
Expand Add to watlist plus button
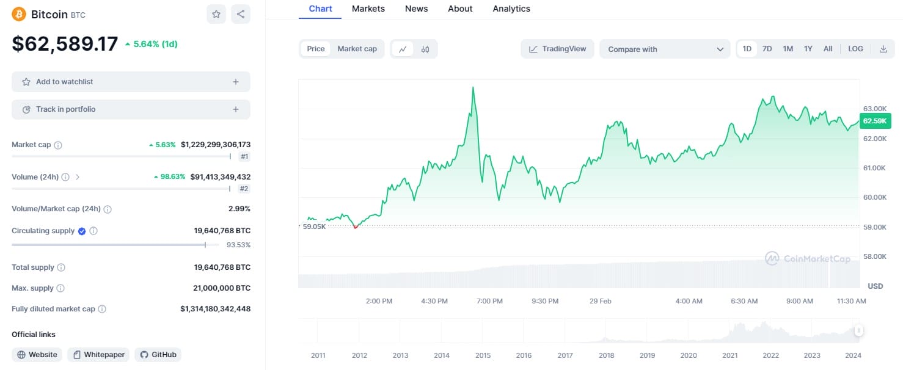[x=236, y=82]
